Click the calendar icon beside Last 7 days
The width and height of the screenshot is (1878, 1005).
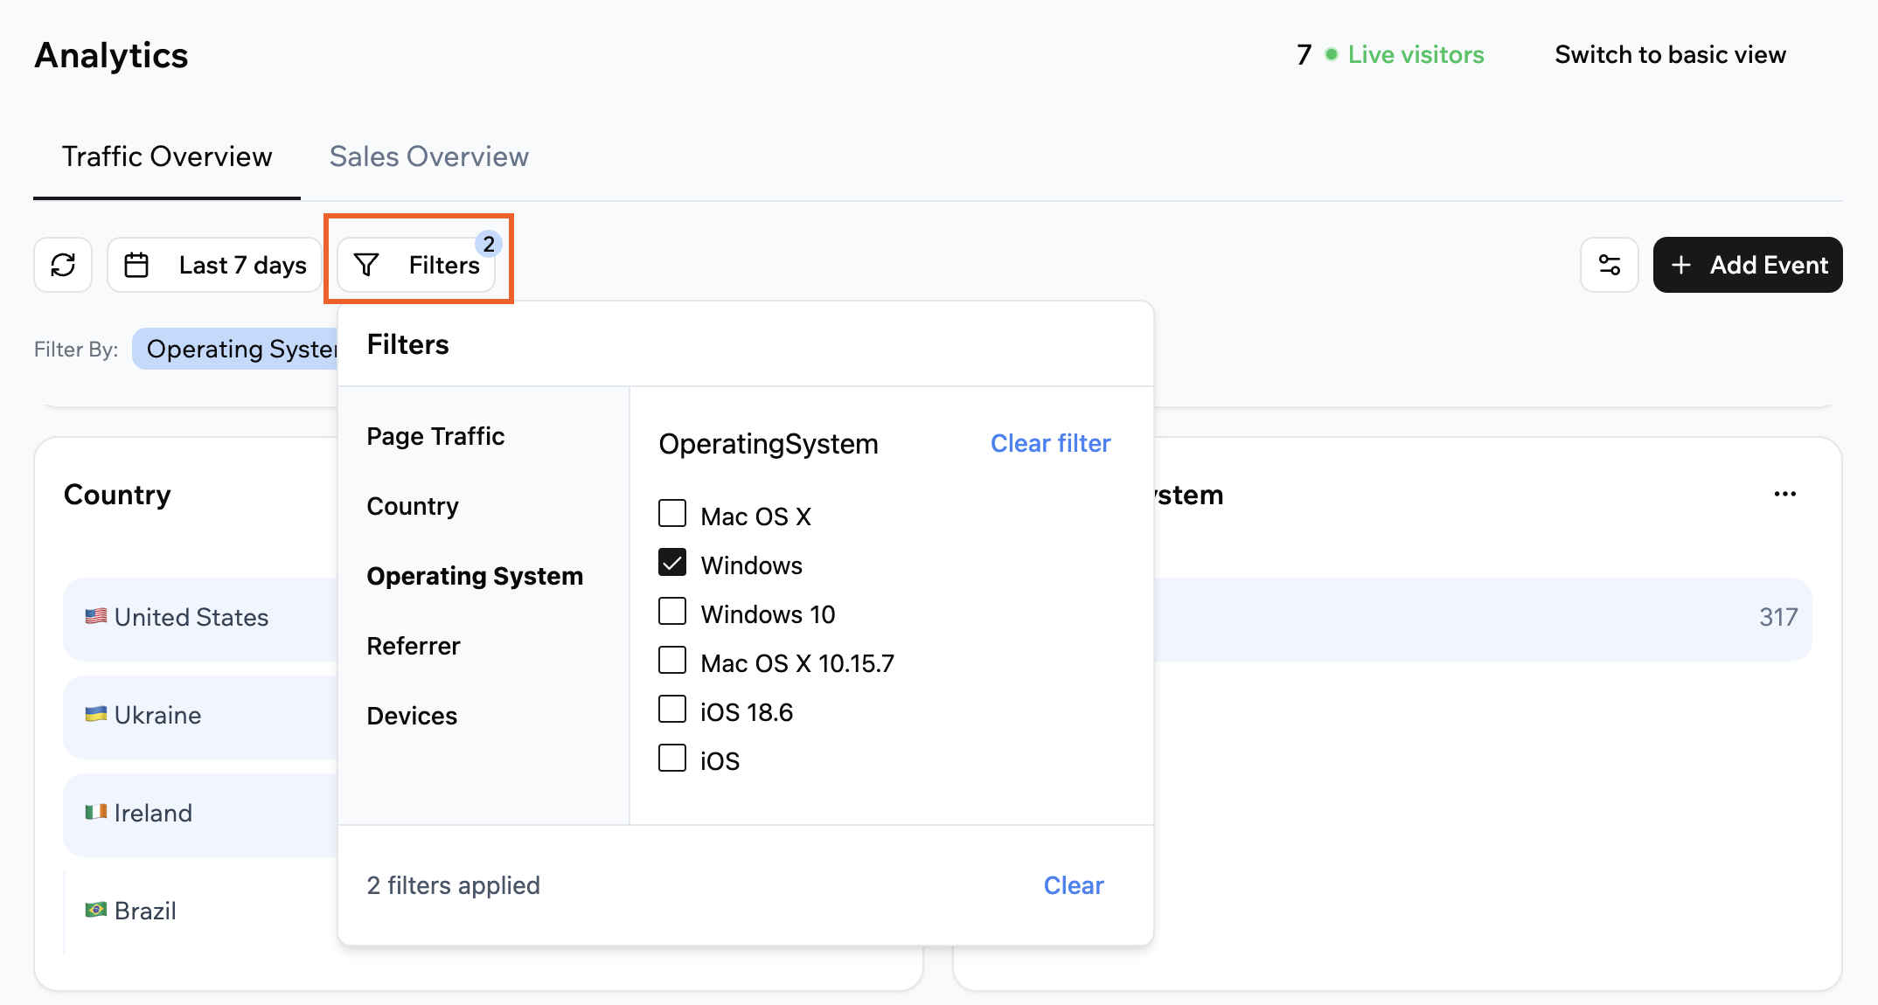coord(138,264)
